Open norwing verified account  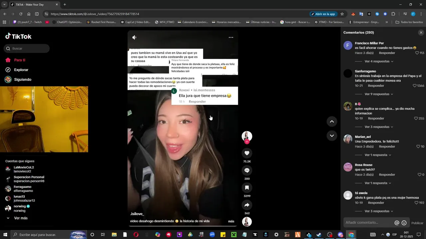[x=17, y=208]
